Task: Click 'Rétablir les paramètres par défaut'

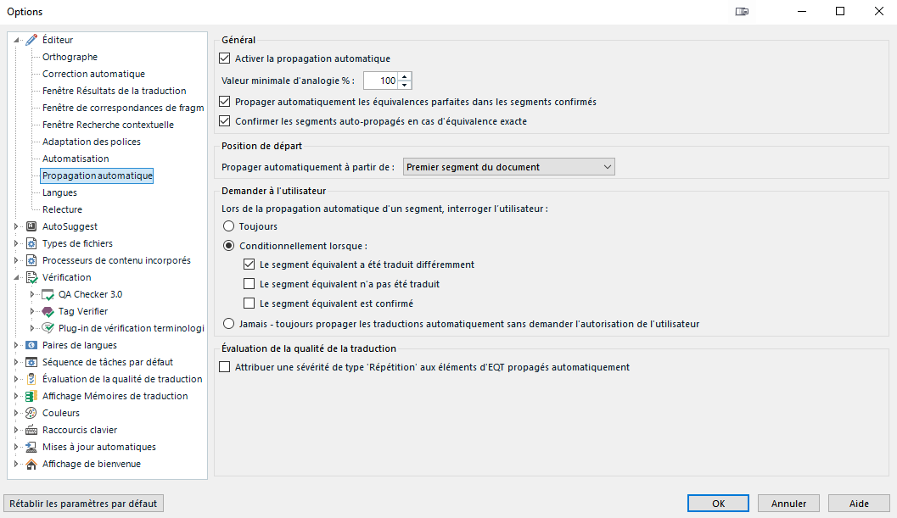Action: pyautogui.click(x=83, y=503)
